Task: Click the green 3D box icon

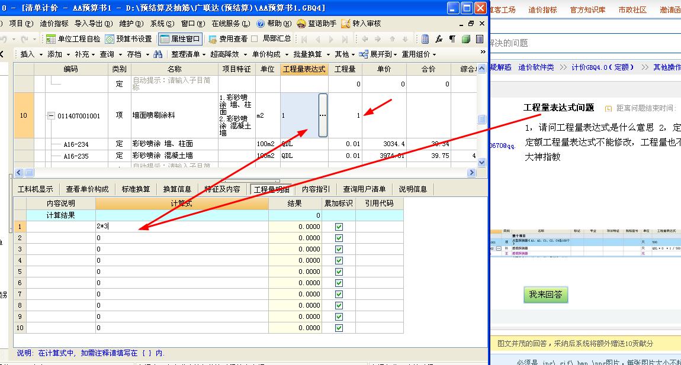Action: [466, 39]
